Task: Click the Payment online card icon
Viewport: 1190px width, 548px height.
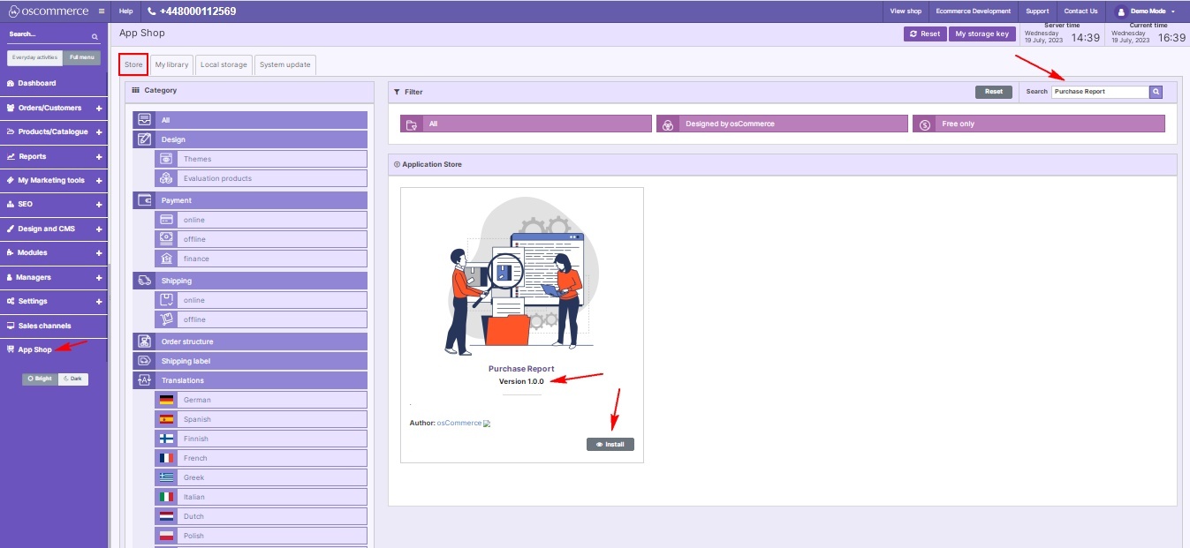Action: 166,220
